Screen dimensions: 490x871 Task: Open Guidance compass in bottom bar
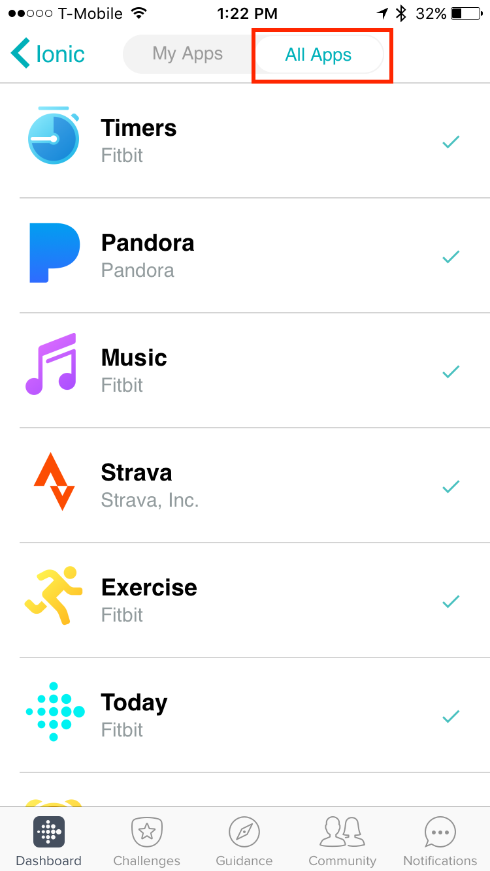pyautogui.click(x=244, y=841)
